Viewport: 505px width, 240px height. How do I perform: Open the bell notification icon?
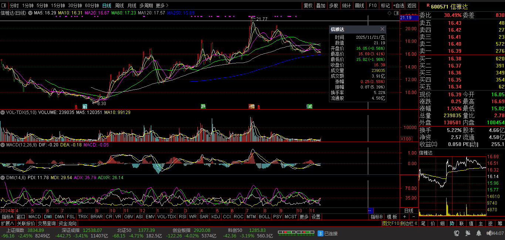coord(479,233)
